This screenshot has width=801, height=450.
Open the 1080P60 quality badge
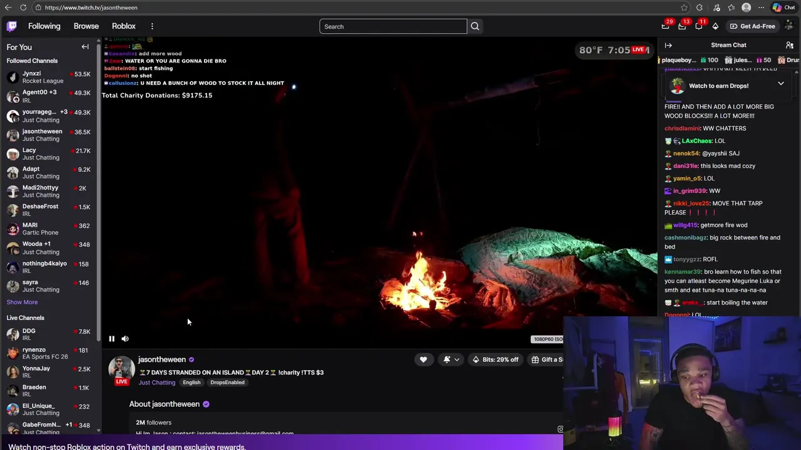click(x=547, y=339)
